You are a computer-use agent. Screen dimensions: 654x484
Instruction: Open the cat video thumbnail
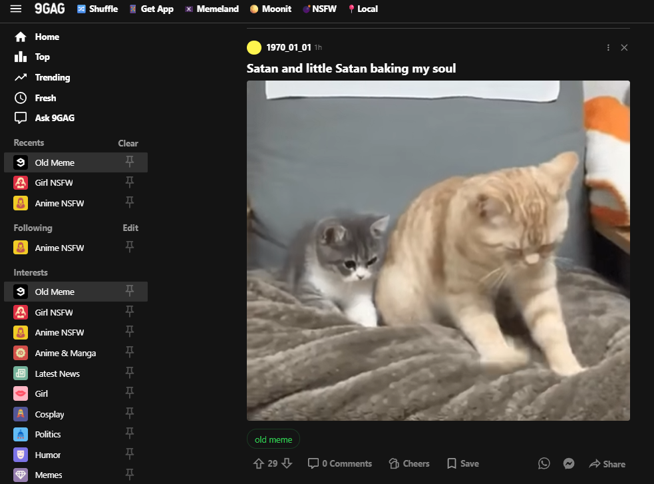pos(438,250)
